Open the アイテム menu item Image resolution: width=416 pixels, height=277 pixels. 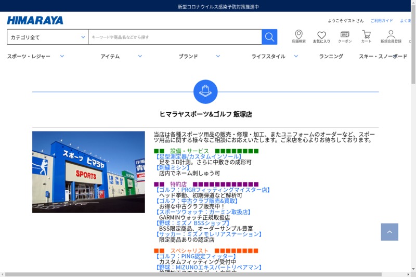click(110, 56)
